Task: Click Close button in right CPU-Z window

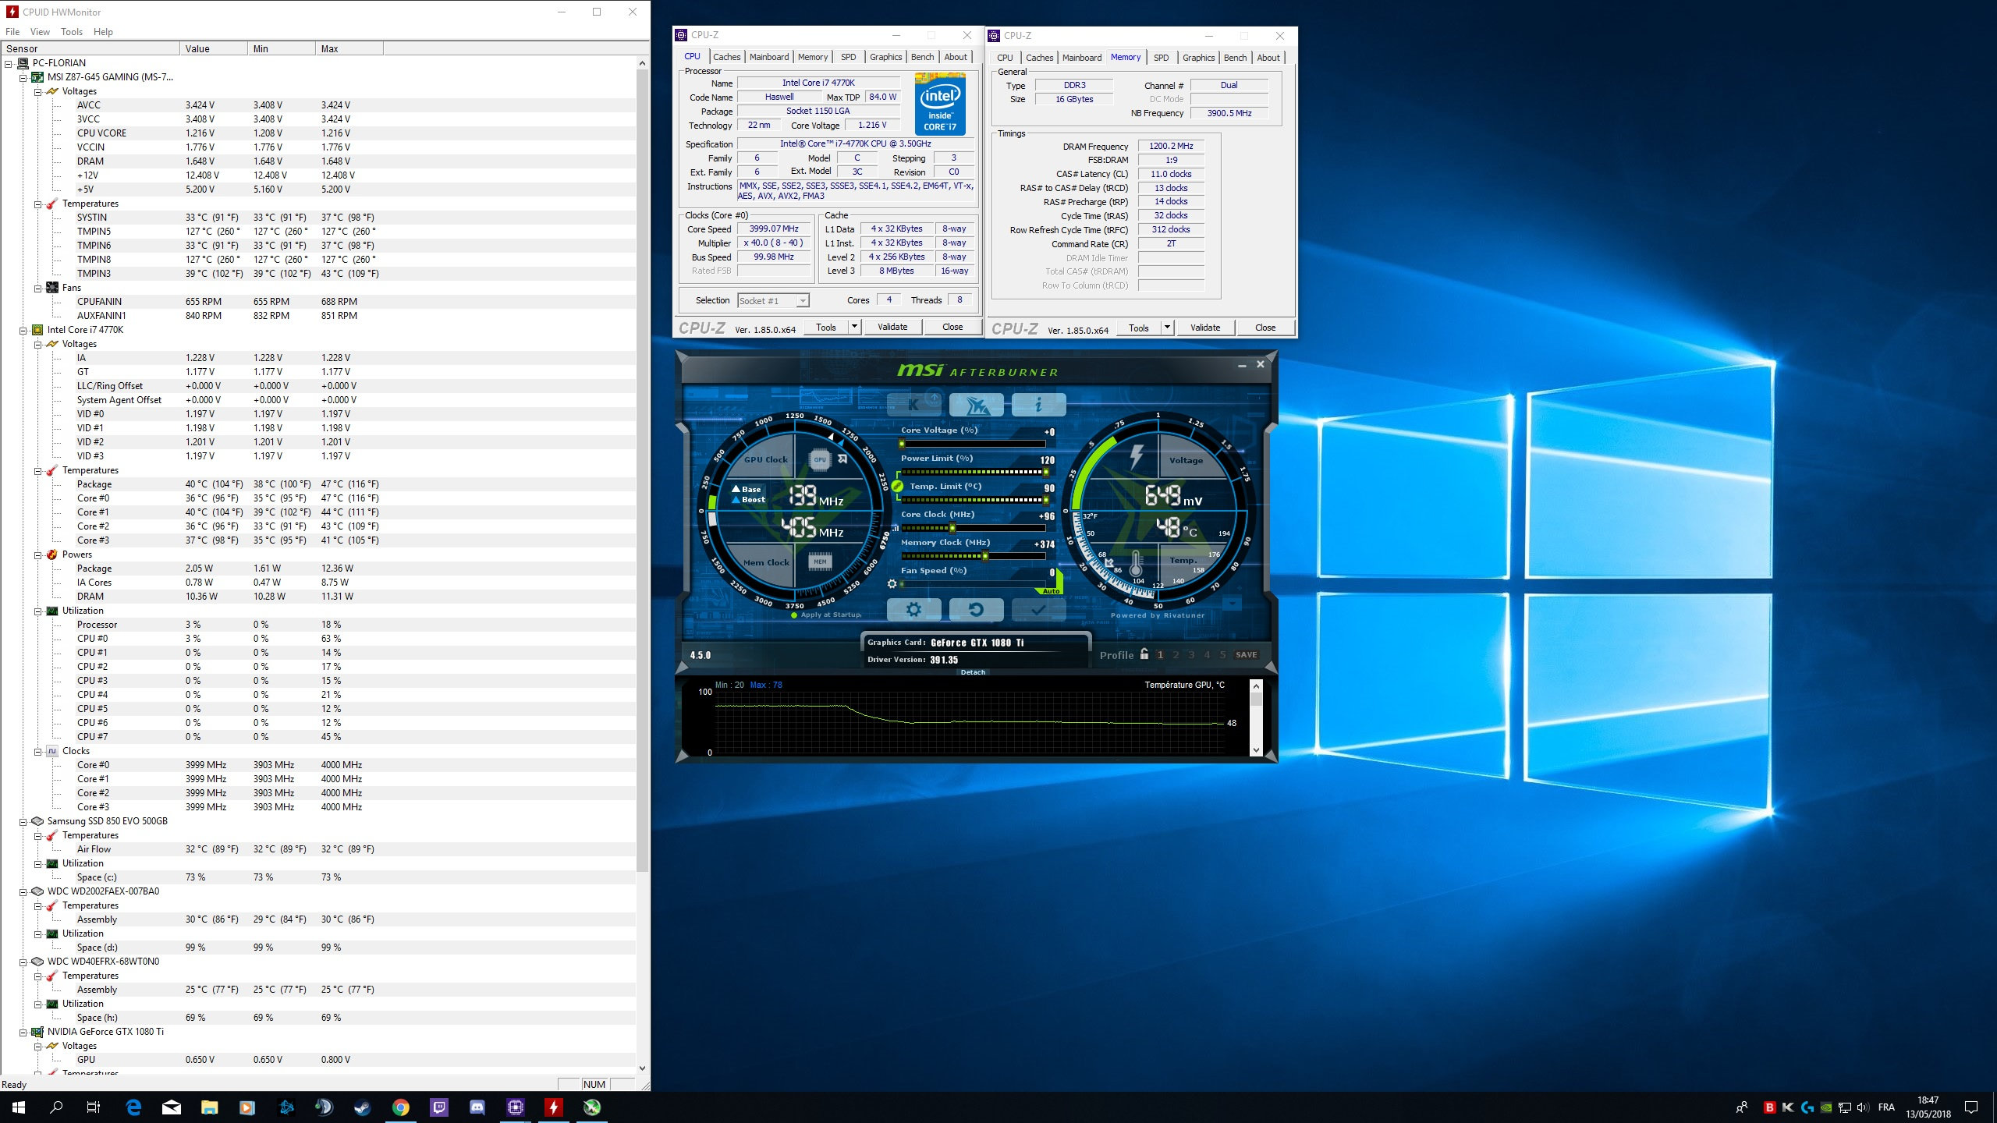Action: [x=1265, y=328]
